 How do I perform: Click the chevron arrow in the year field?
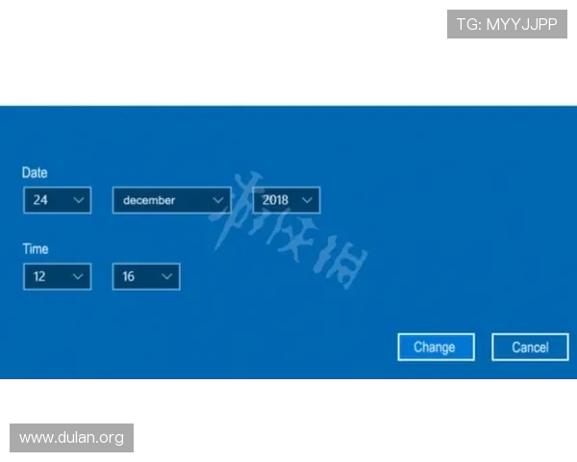click(307, 200)
